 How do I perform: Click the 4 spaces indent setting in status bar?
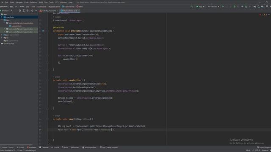tap(265, 150)
